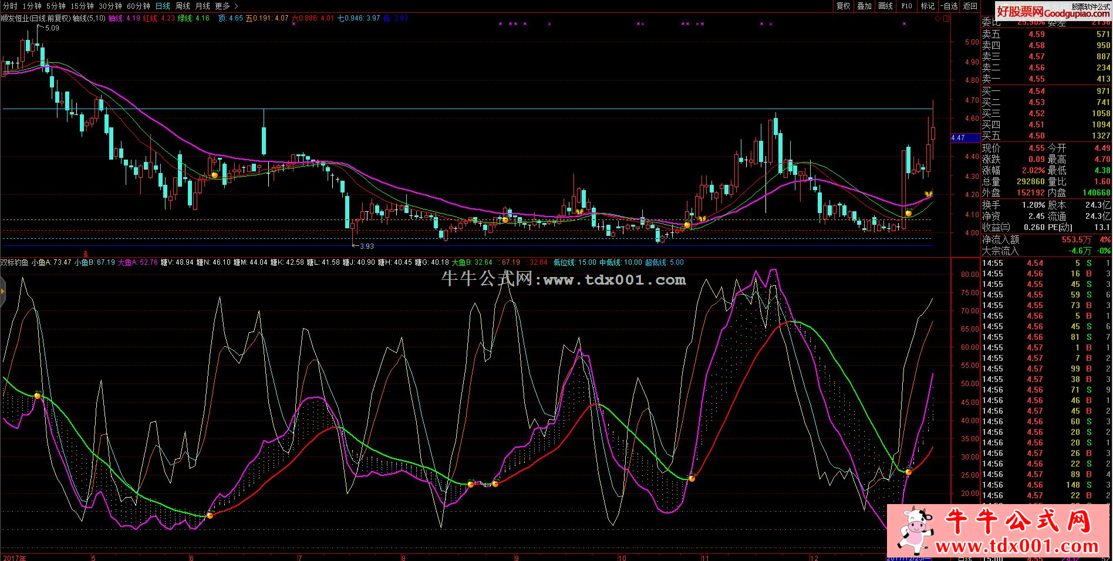1113x561 pixels.
Task: Select the 5分钟 period tab
Action: tap(56, 6)
